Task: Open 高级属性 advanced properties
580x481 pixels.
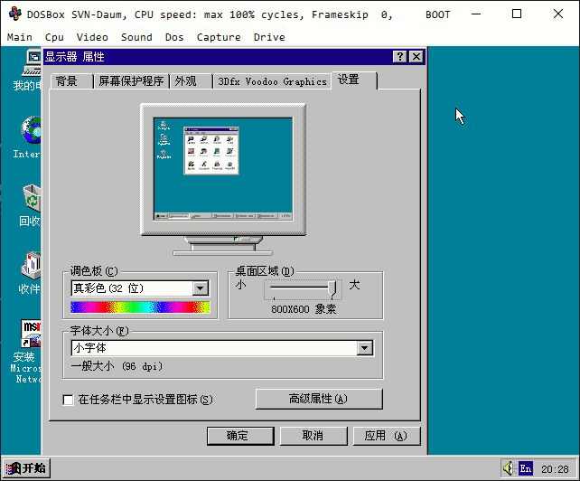Action: (319, 399)
